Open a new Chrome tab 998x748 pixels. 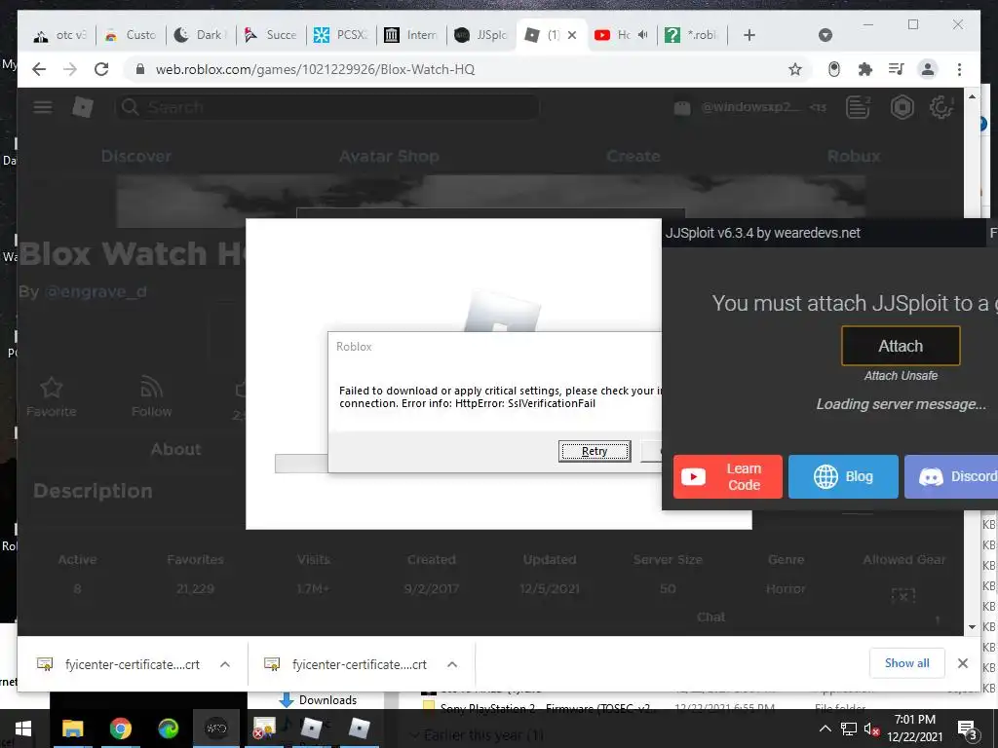click(x=749, y=35)
